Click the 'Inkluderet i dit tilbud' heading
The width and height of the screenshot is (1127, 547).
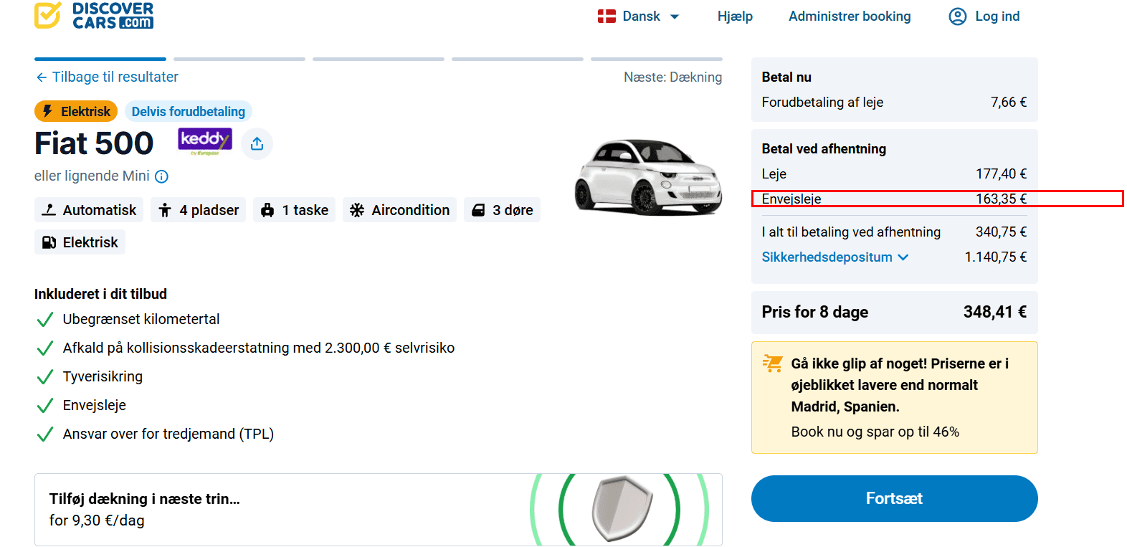[x=100, y=294]
